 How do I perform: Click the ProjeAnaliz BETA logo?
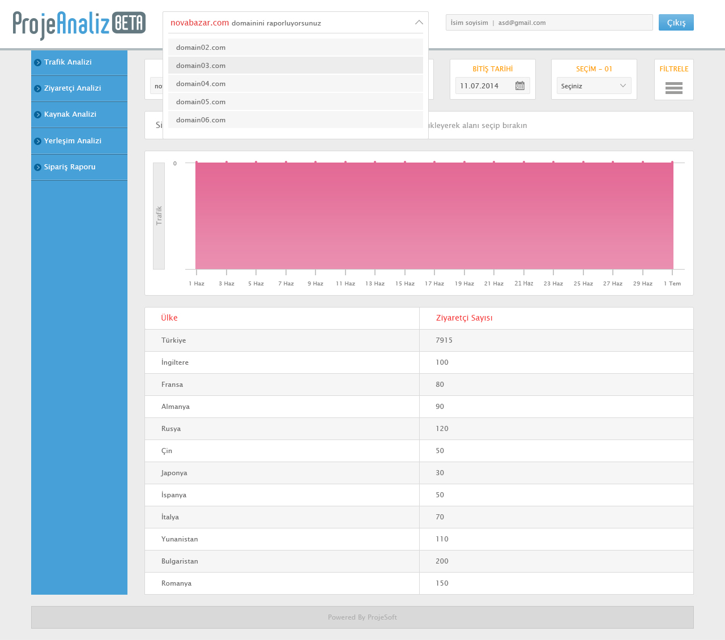click(x=79, y=24)
